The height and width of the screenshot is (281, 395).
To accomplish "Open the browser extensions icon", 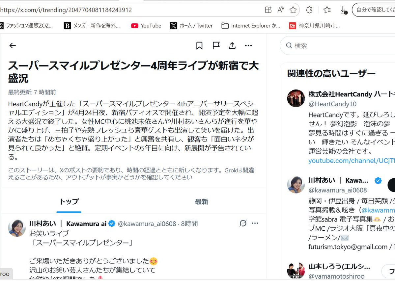I will (309, 10).
